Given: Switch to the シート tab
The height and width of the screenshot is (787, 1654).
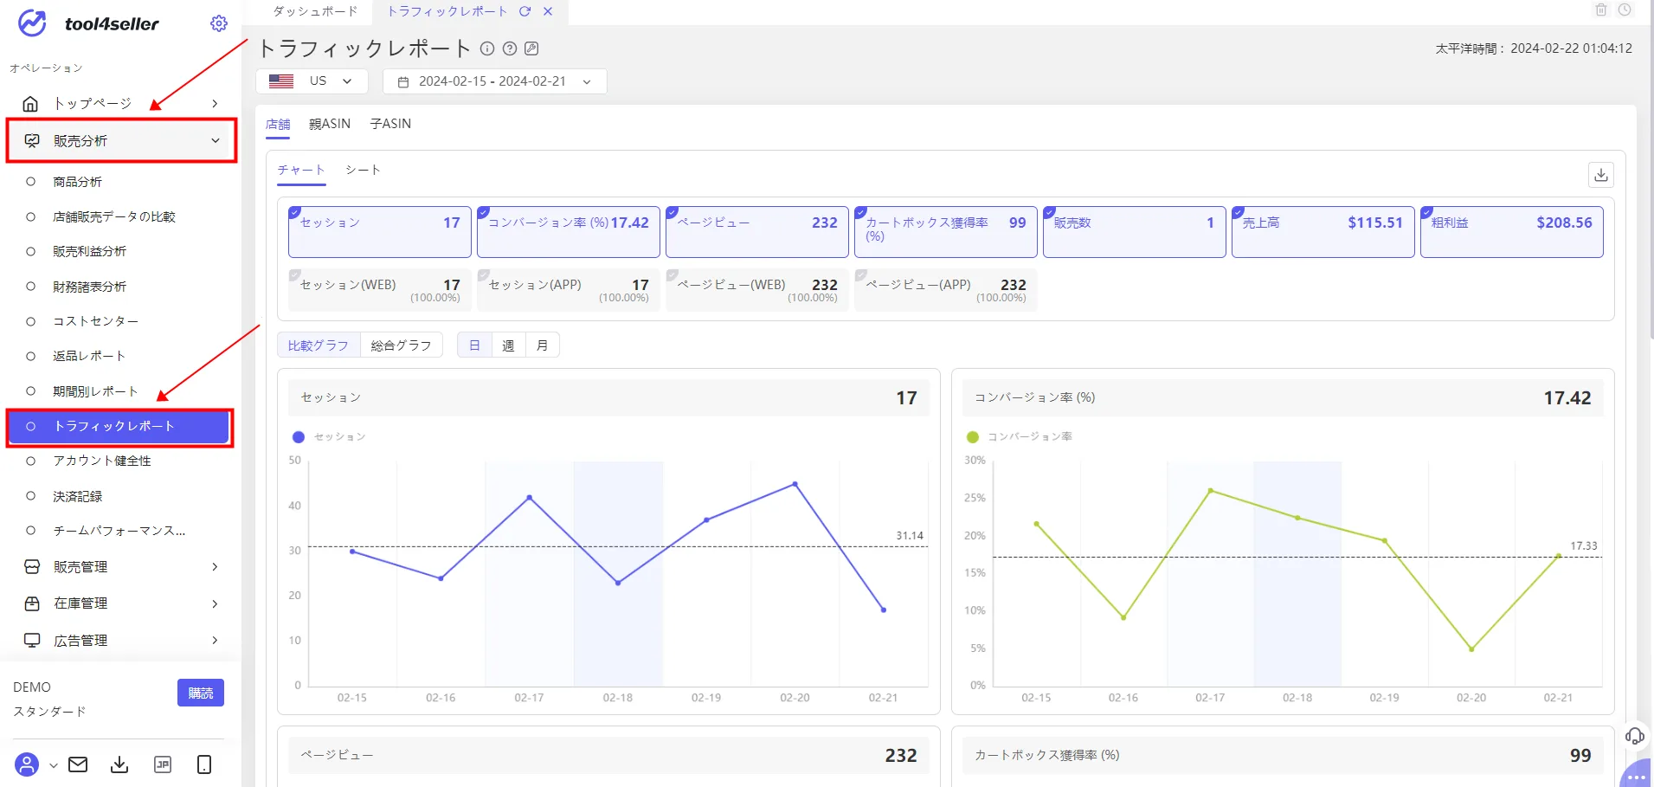Looking at the screenshot, I should pos(363,170).
